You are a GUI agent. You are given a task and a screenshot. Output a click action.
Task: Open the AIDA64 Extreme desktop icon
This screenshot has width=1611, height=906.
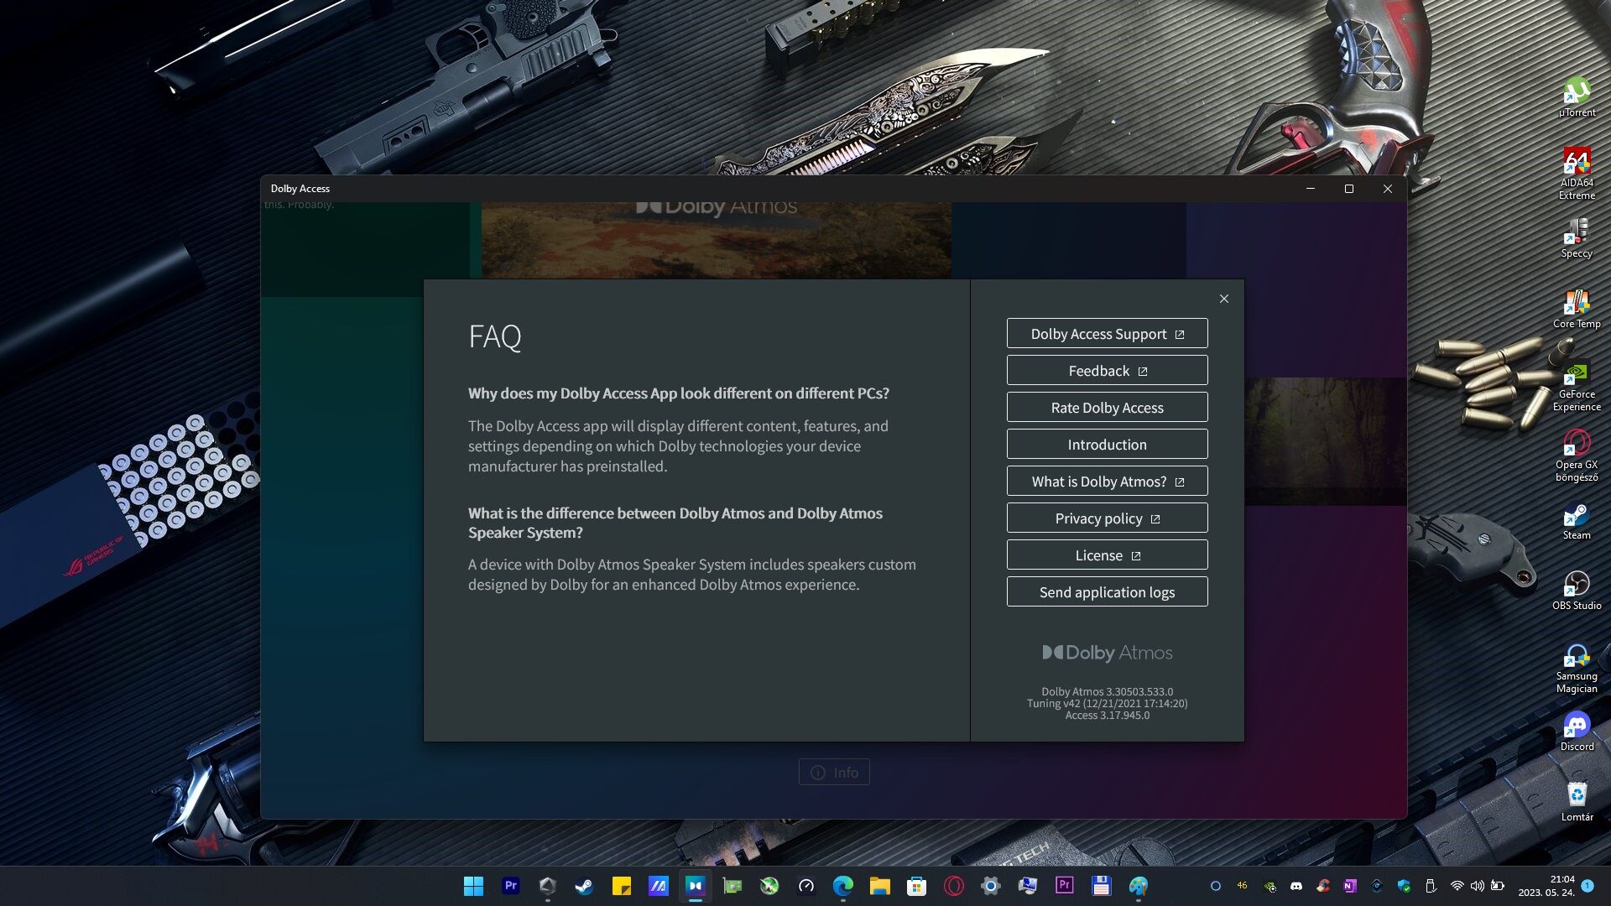pyautogui.click(x=1577, y=174)
